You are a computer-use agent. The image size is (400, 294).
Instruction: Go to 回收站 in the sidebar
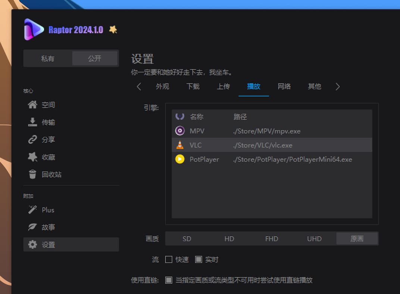(x=71, y=174)
